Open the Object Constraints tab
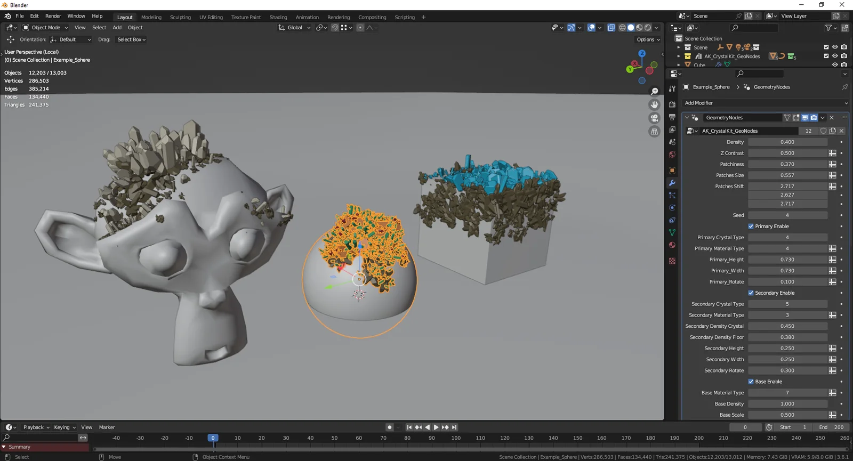This screenshot has height=461, width=853. point(672,220)
